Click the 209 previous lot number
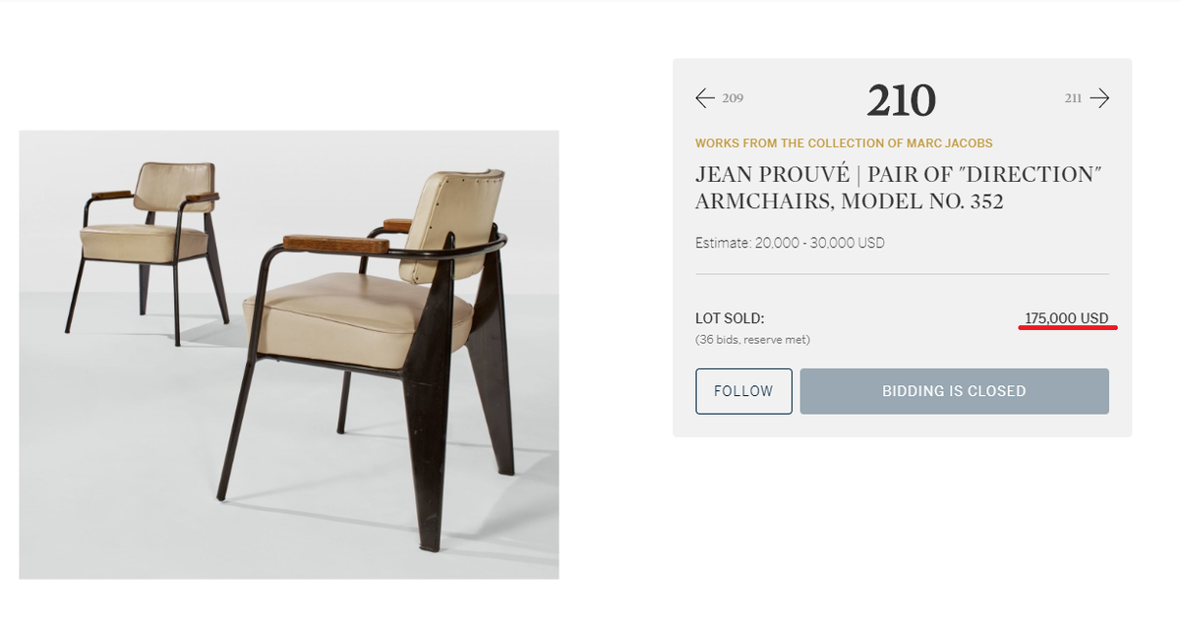The height and width of the screenshot is (620, 1180). tap(733, 98)
